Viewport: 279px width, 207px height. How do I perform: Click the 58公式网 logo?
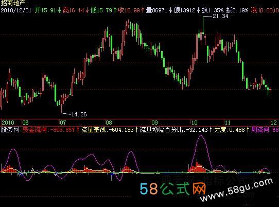tap(173, 188)
